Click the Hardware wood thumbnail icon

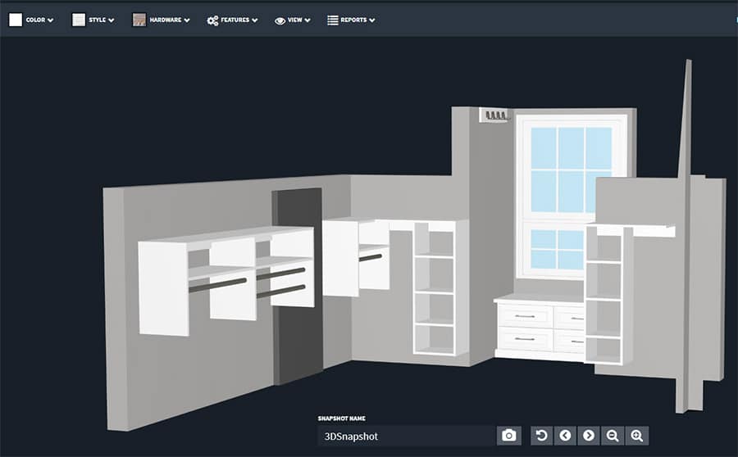click(139, 20)
